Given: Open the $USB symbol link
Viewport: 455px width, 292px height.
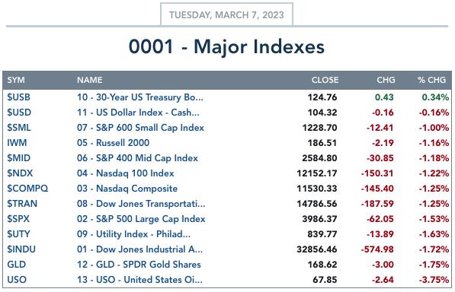Looking at the screenshot, I should pos(18,97).
